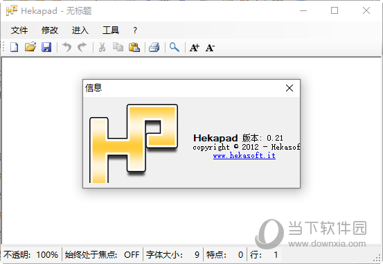Maximize the Hekapad window

tap(335, 10)
